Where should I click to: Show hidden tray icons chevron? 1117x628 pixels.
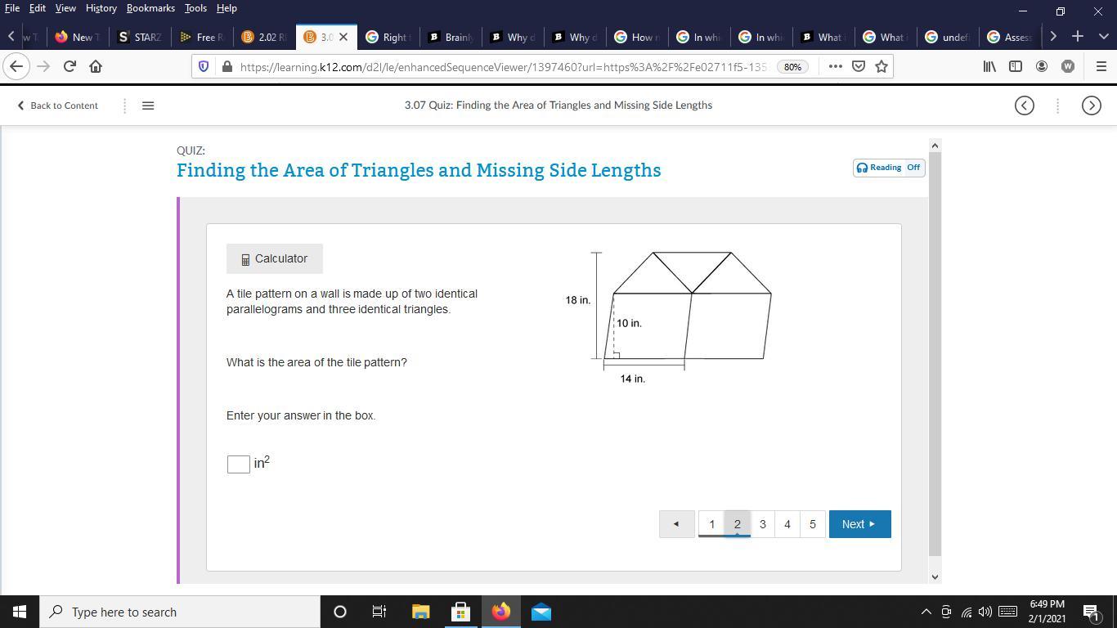(x=926, y=612)
